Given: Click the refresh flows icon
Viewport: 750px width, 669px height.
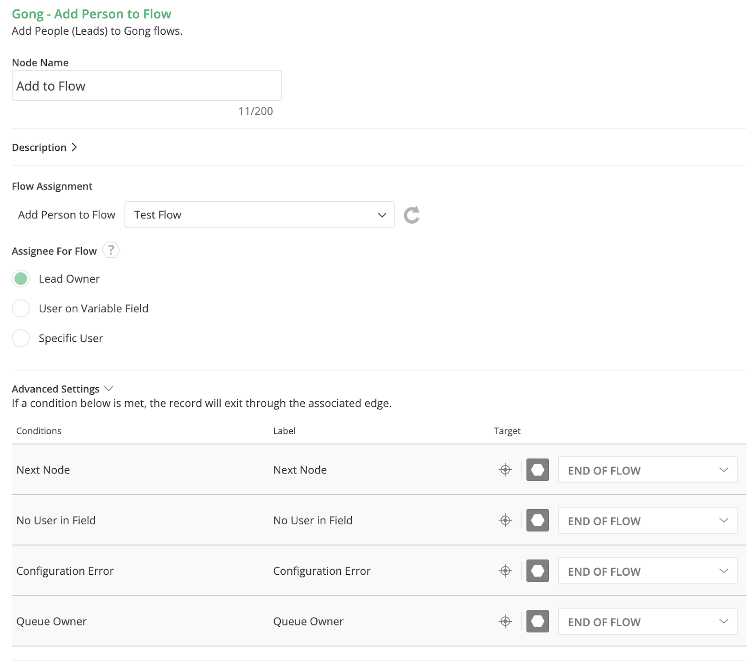Looking at the screenshot, I should [412, 215].
